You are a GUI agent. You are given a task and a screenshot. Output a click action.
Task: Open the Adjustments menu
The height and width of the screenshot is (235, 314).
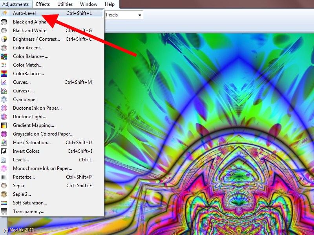pos(15,4)
